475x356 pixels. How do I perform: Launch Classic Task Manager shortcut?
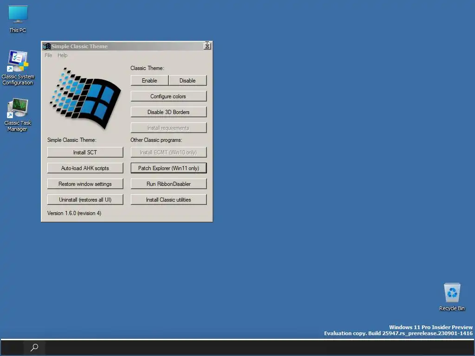point(18,114)
